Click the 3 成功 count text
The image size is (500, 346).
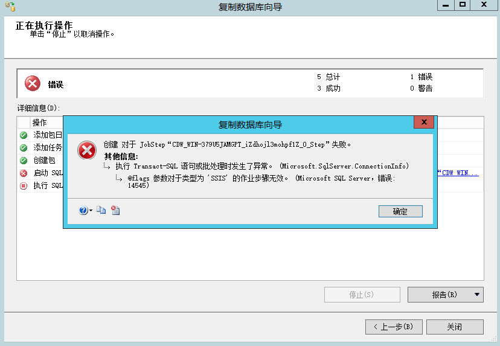[329, 88]
